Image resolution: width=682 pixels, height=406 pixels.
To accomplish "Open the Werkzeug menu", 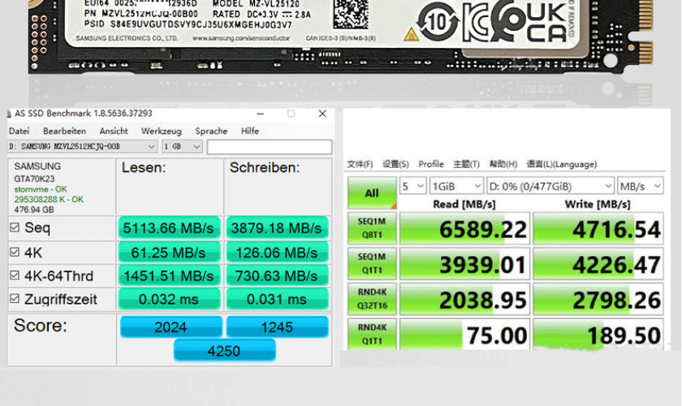I will coord(162,131).
